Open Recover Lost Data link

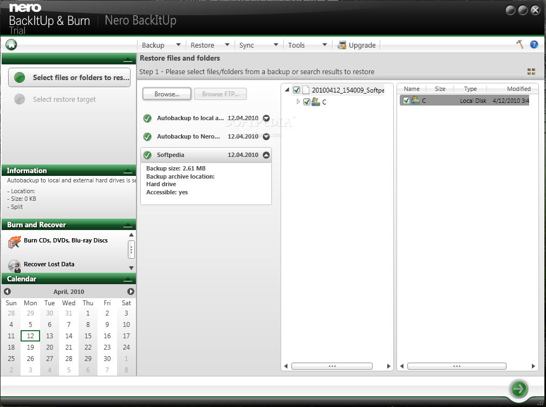coord(49,264)
